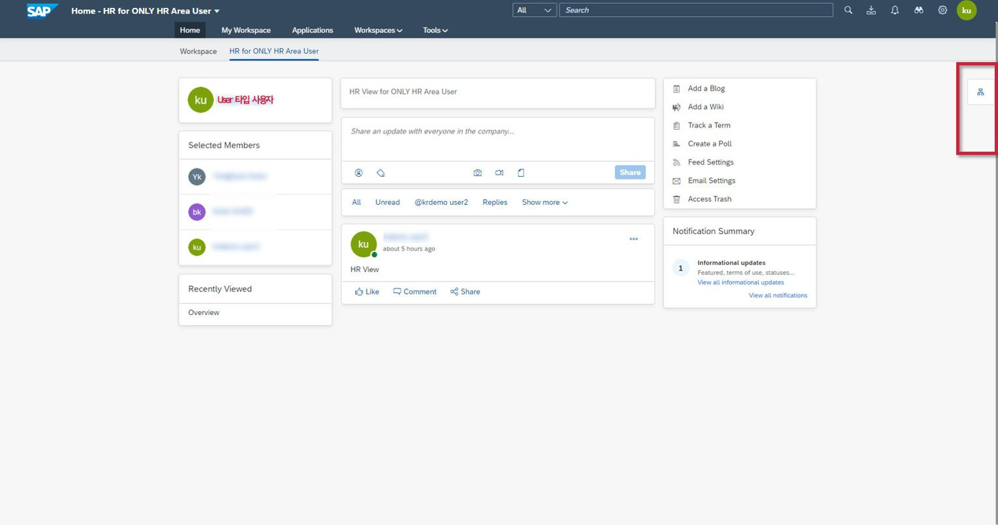Click the Track a Term text link

tap(709, 125)
